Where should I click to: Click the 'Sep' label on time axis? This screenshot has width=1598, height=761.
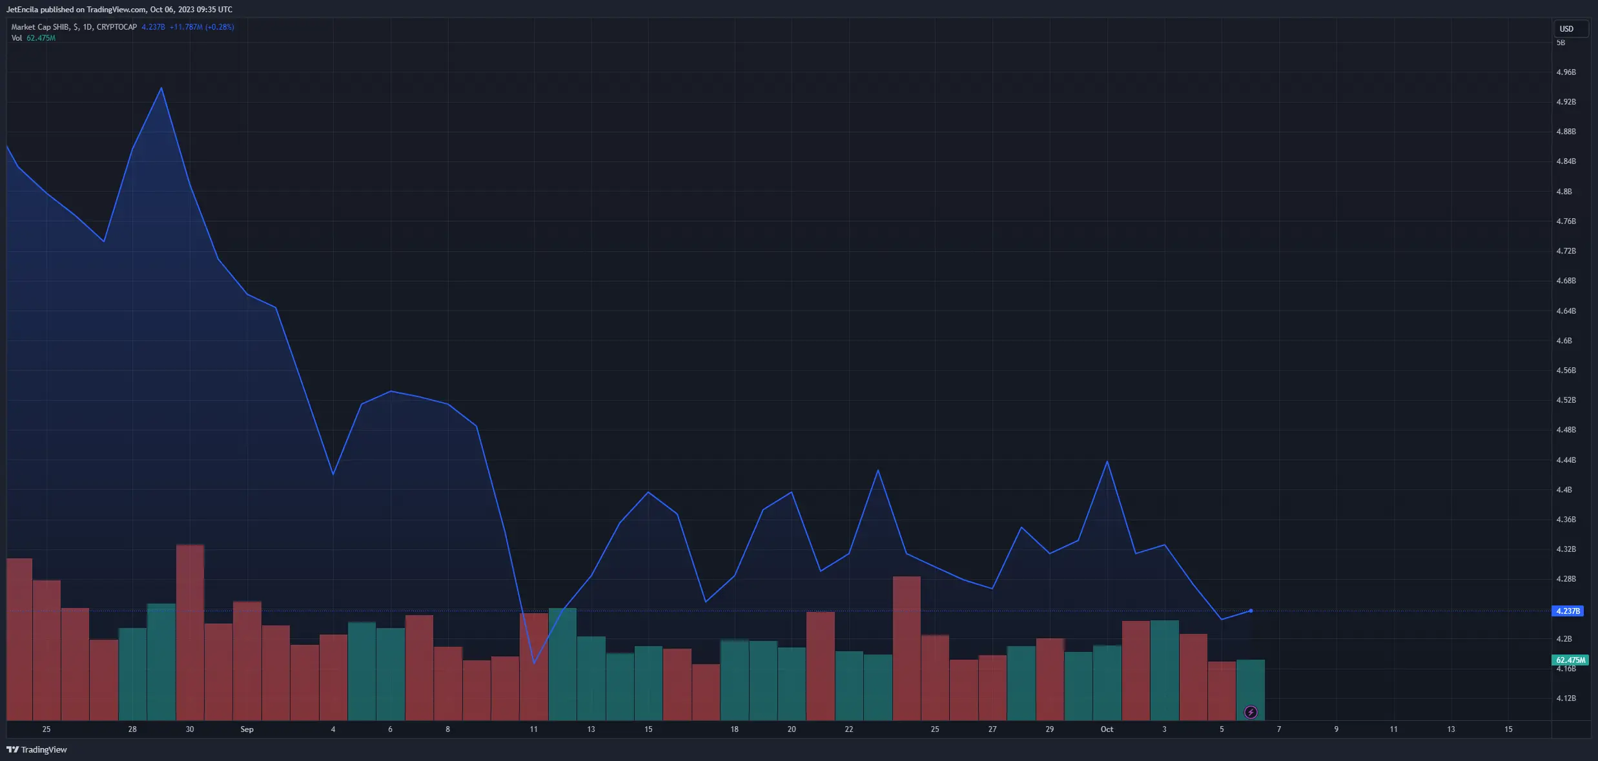point(247,729)
